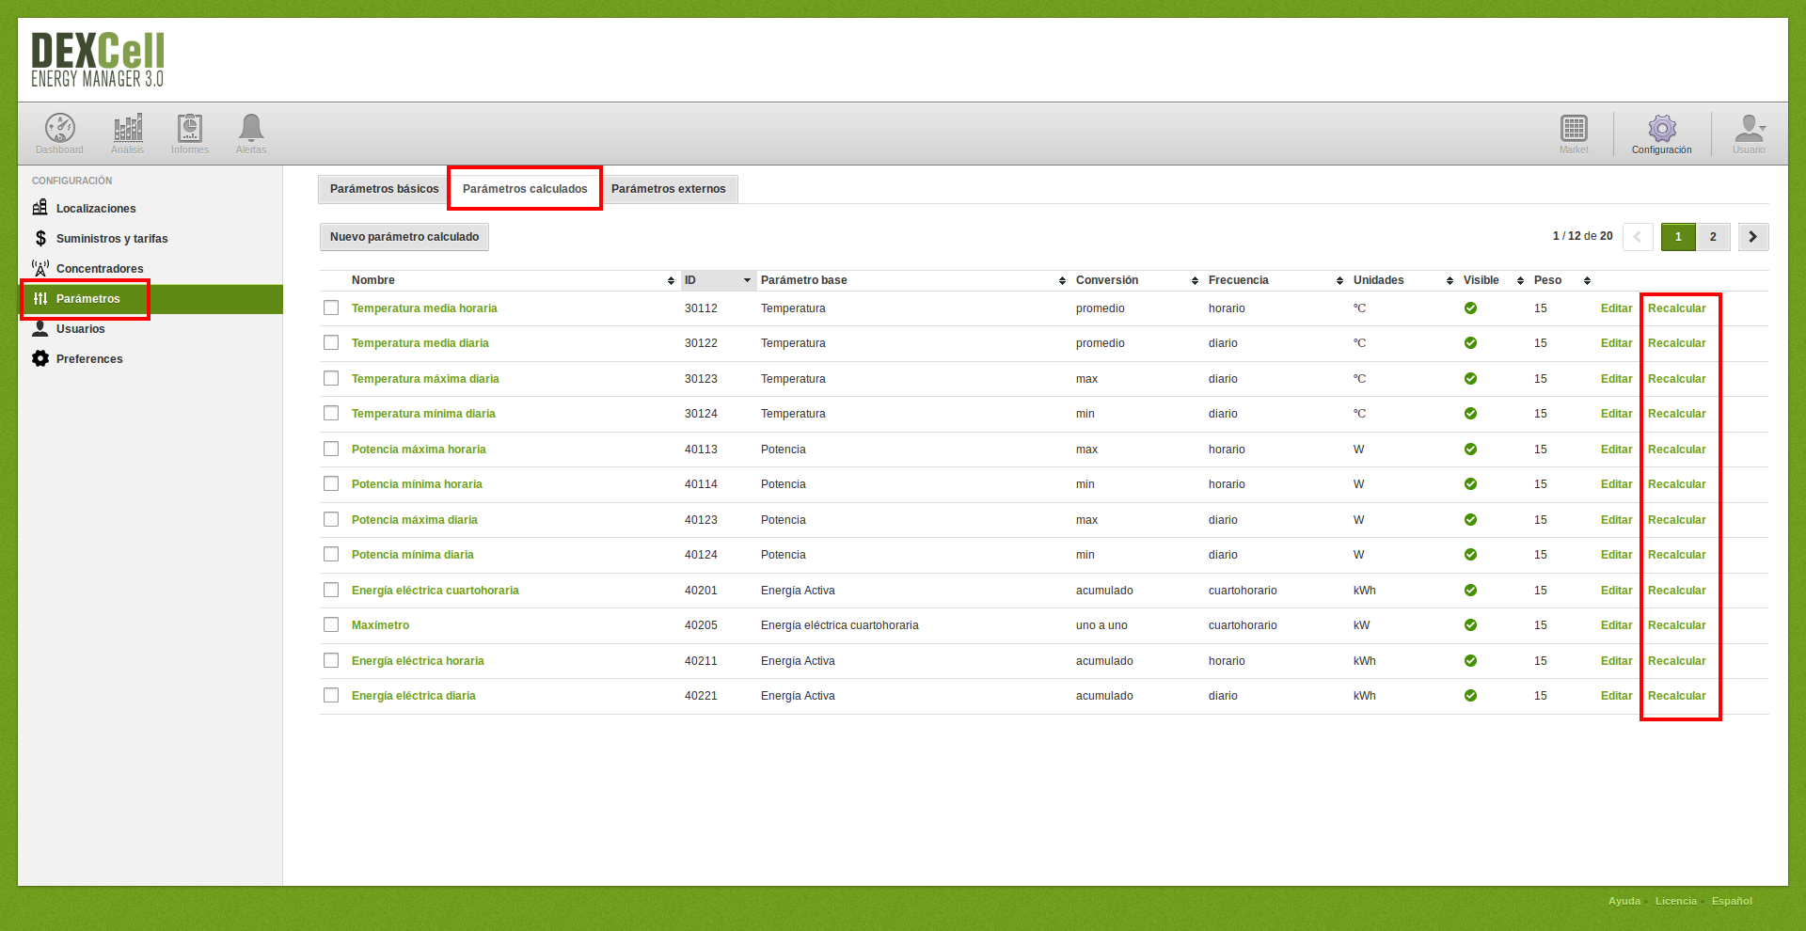The height and width of the screenshot is (931, 1806).
Task: Open Energía eléctrica cuartohoraria parameter link
Action: [436, 591]
